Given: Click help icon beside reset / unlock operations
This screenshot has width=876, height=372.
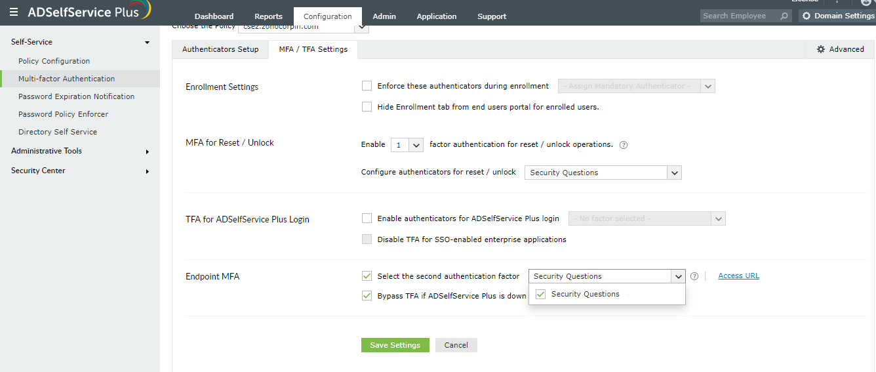Looking at the screenshot, I should coord(624,145).
